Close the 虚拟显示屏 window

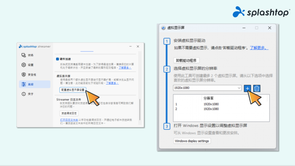(x=269, y=28)
